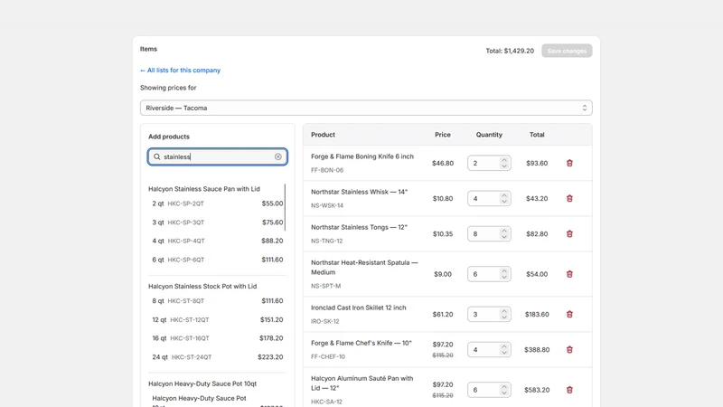Click SKU FF-BON-06 text

[327, 170]
